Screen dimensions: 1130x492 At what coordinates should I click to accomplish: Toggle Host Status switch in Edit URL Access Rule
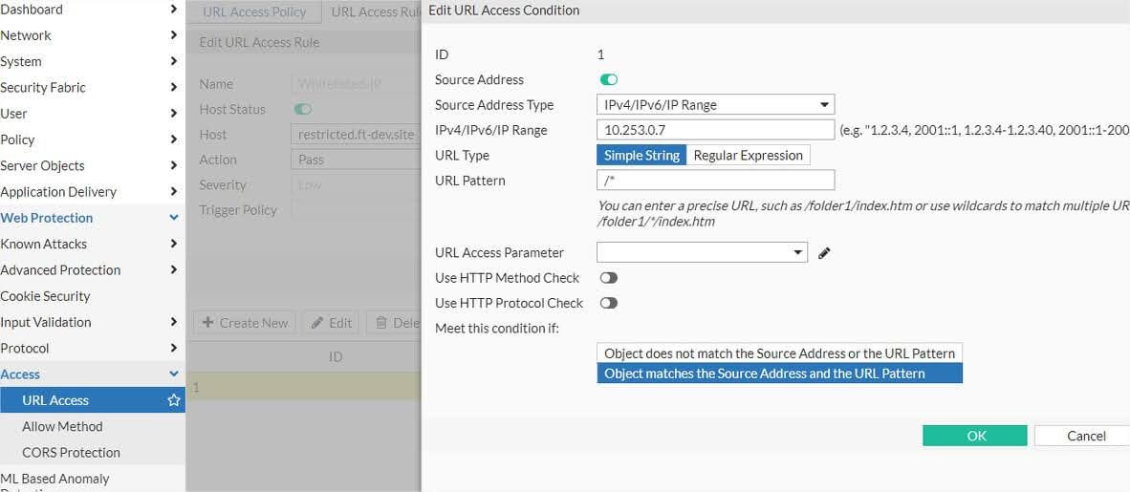[303, 110]
